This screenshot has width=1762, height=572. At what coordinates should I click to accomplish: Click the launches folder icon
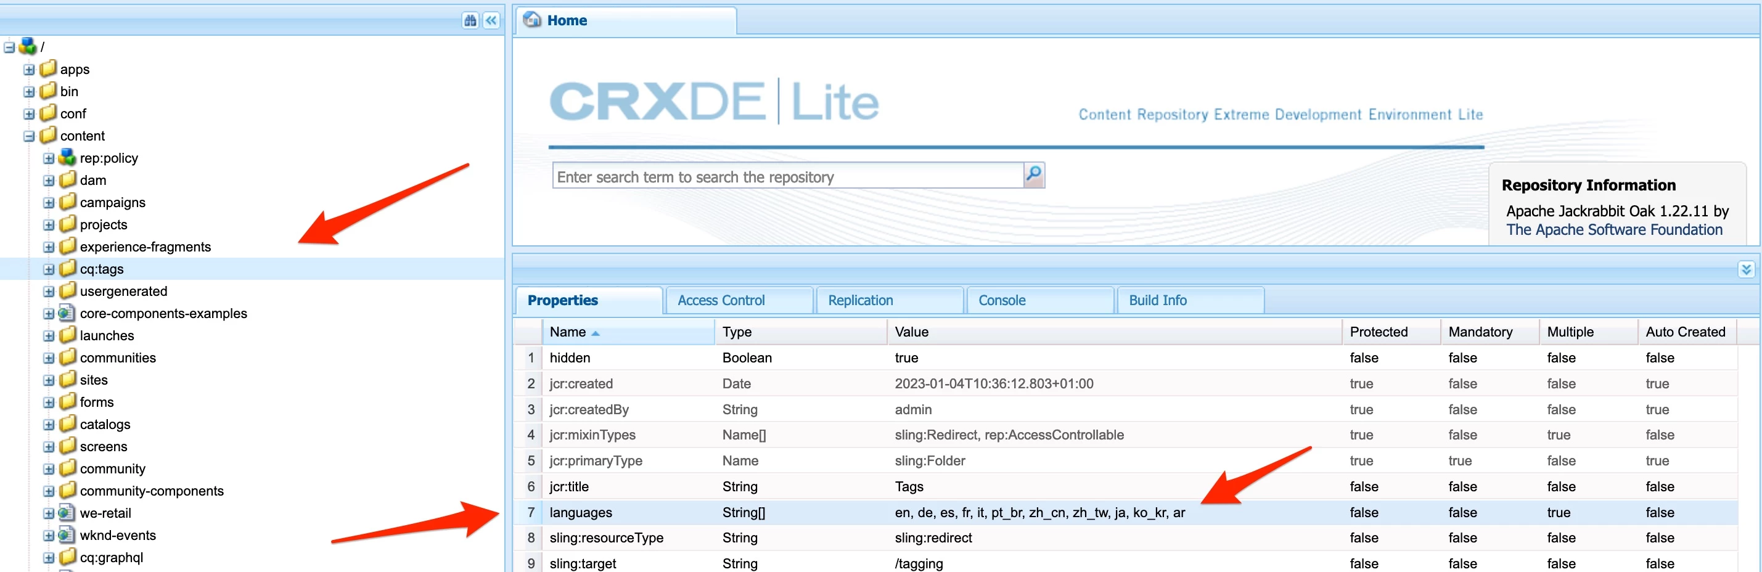coord(67,335)
